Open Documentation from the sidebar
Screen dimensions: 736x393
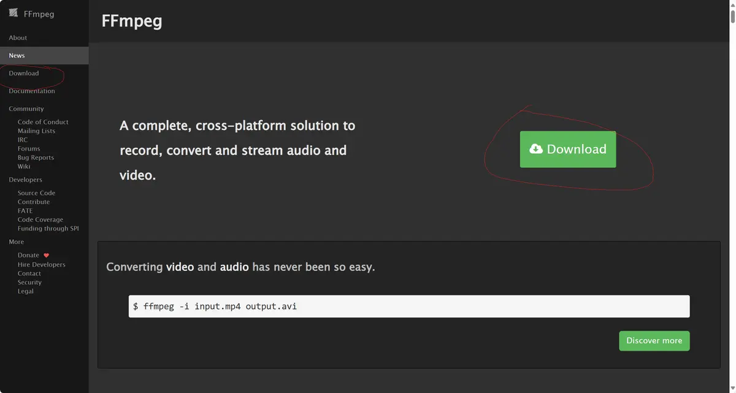click(x=32, y=91)
